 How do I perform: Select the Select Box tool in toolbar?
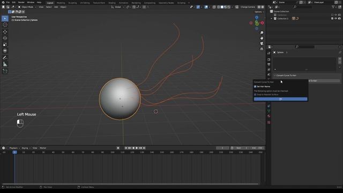pos(5,18)
